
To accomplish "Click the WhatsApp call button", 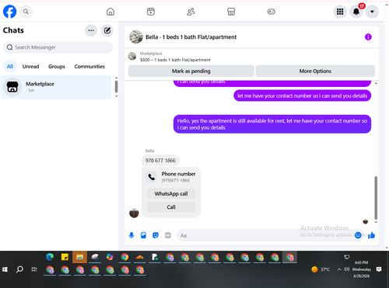I will coord(171,193).
